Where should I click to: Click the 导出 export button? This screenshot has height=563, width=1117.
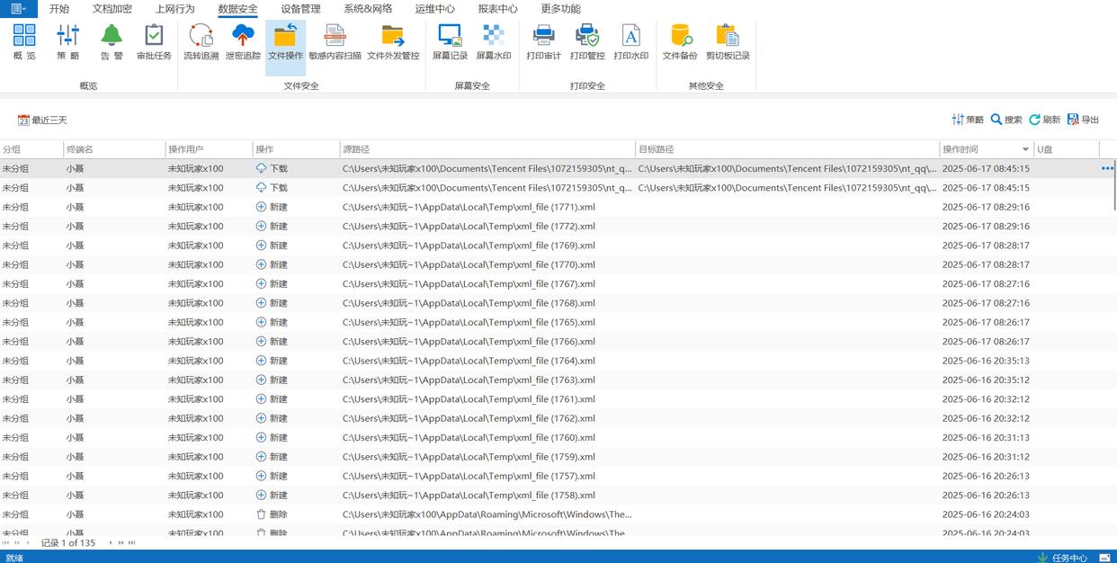[x=1083, y=120]
